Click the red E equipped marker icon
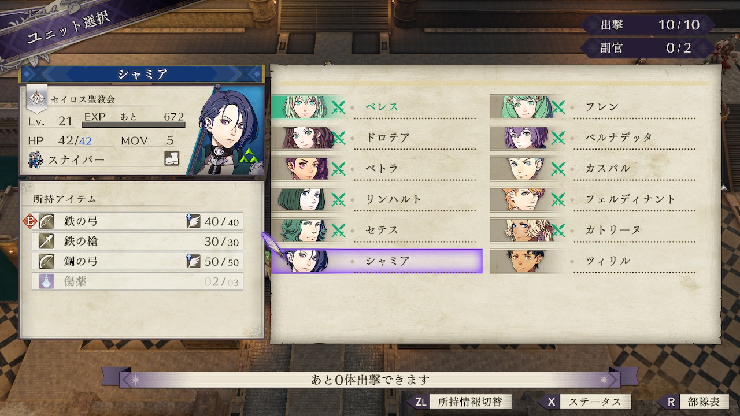The image size is (740, 416). (30, 221)
